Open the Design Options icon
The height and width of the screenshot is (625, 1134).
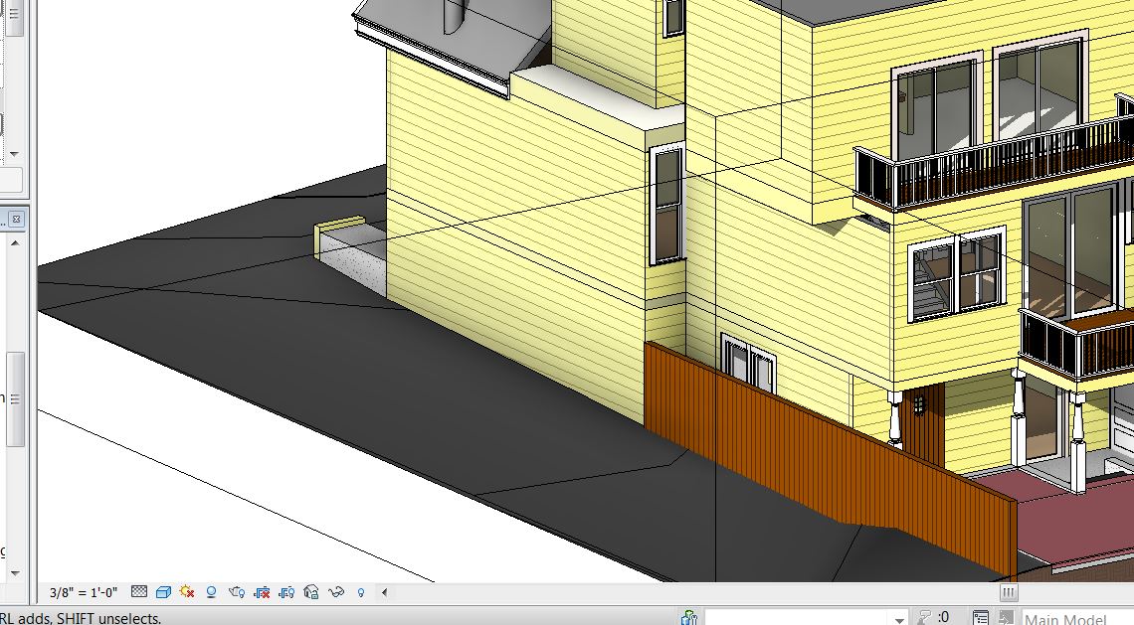point(981,618)
